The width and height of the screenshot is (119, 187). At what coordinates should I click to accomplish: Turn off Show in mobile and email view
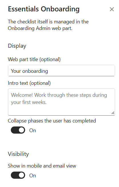click(x=18, y=175)
